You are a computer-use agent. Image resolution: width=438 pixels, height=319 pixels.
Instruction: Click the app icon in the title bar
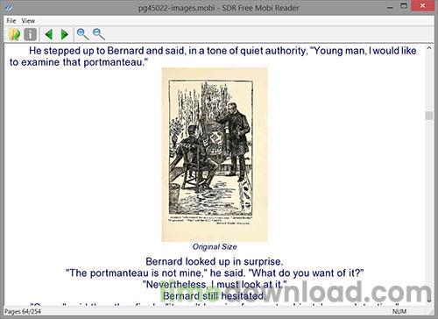9,8
